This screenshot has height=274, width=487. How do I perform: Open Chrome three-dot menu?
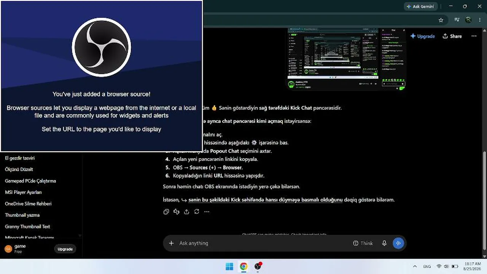(479, 20)
